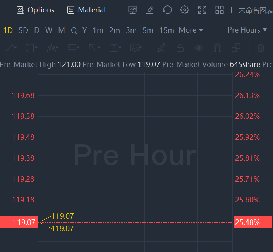The height and width of the screenshot is (252, 273).
Task: Open the Material button
Action: click(86, 10)
